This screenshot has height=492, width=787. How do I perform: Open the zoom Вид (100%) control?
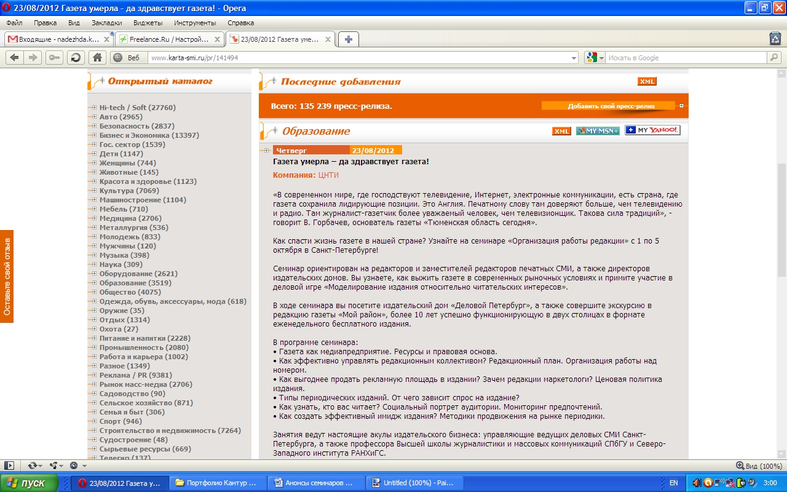tap(759, 466)
